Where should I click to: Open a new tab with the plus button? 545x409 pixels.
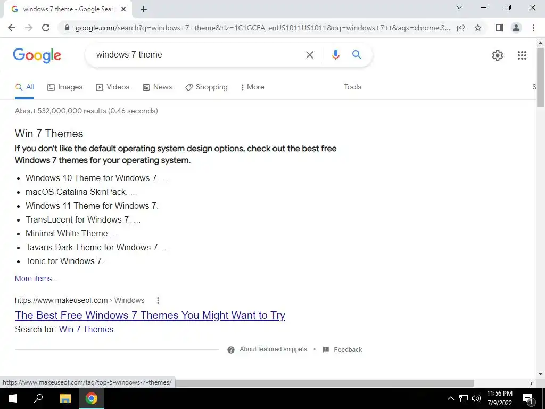144,10
